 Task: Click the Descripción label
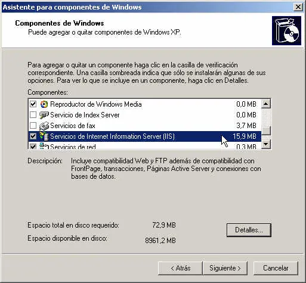click(x=45, y=161)
